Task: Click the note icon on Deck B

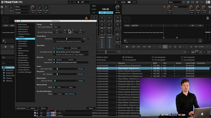Action: coord(200,41)
